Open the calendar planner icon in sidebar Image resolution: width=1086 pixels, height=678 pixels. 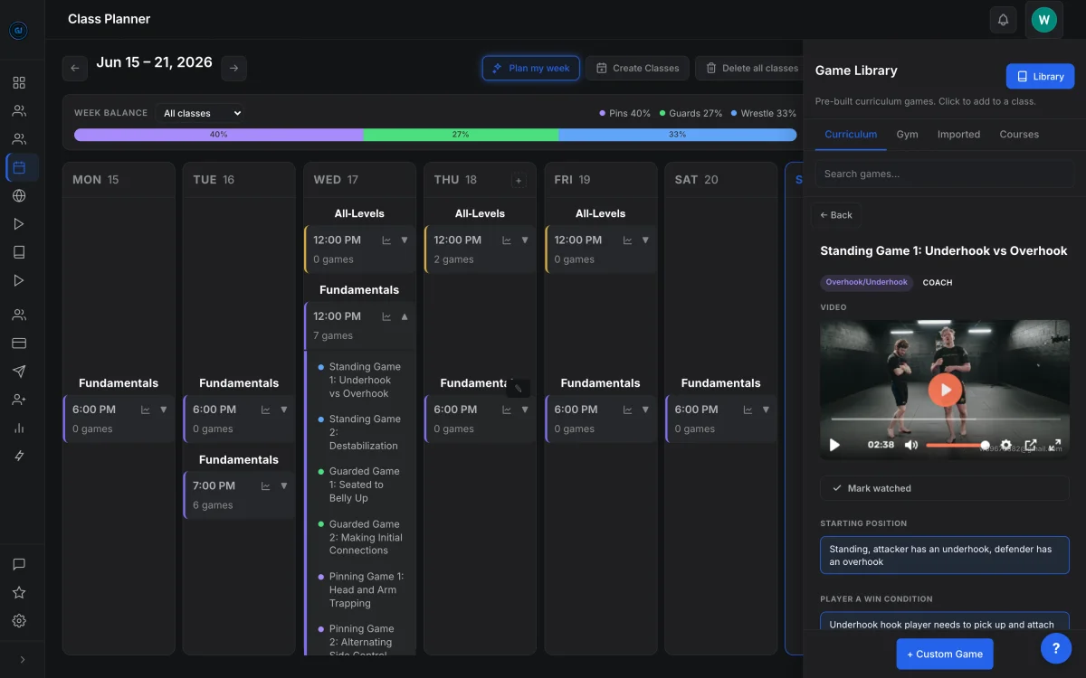coord(19,167)
